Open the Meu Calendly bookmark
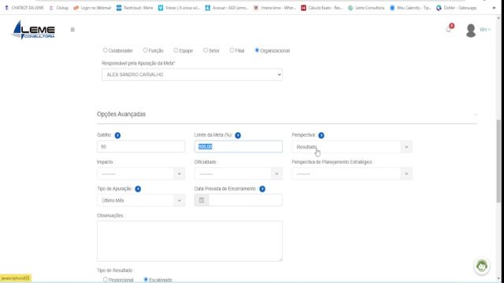 tap(410, 8)
